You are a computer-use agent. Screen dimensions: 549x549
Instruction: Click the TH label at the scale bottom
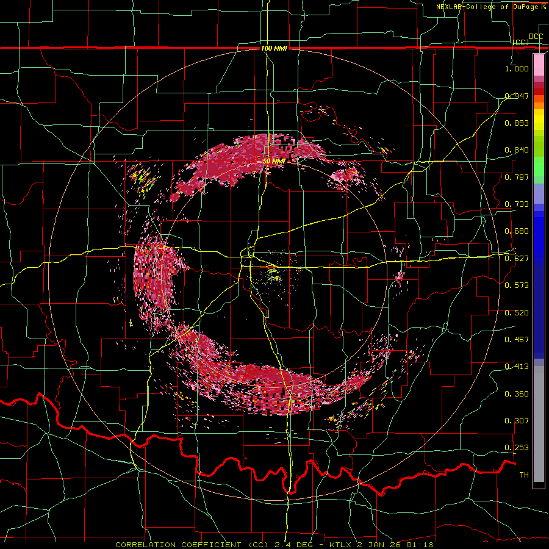(x=524, y=475)
